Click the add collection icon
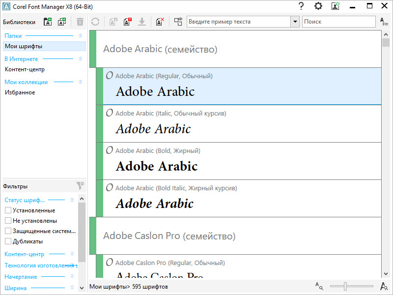Viewport: 393px width, 295px height. coord(62,22)
